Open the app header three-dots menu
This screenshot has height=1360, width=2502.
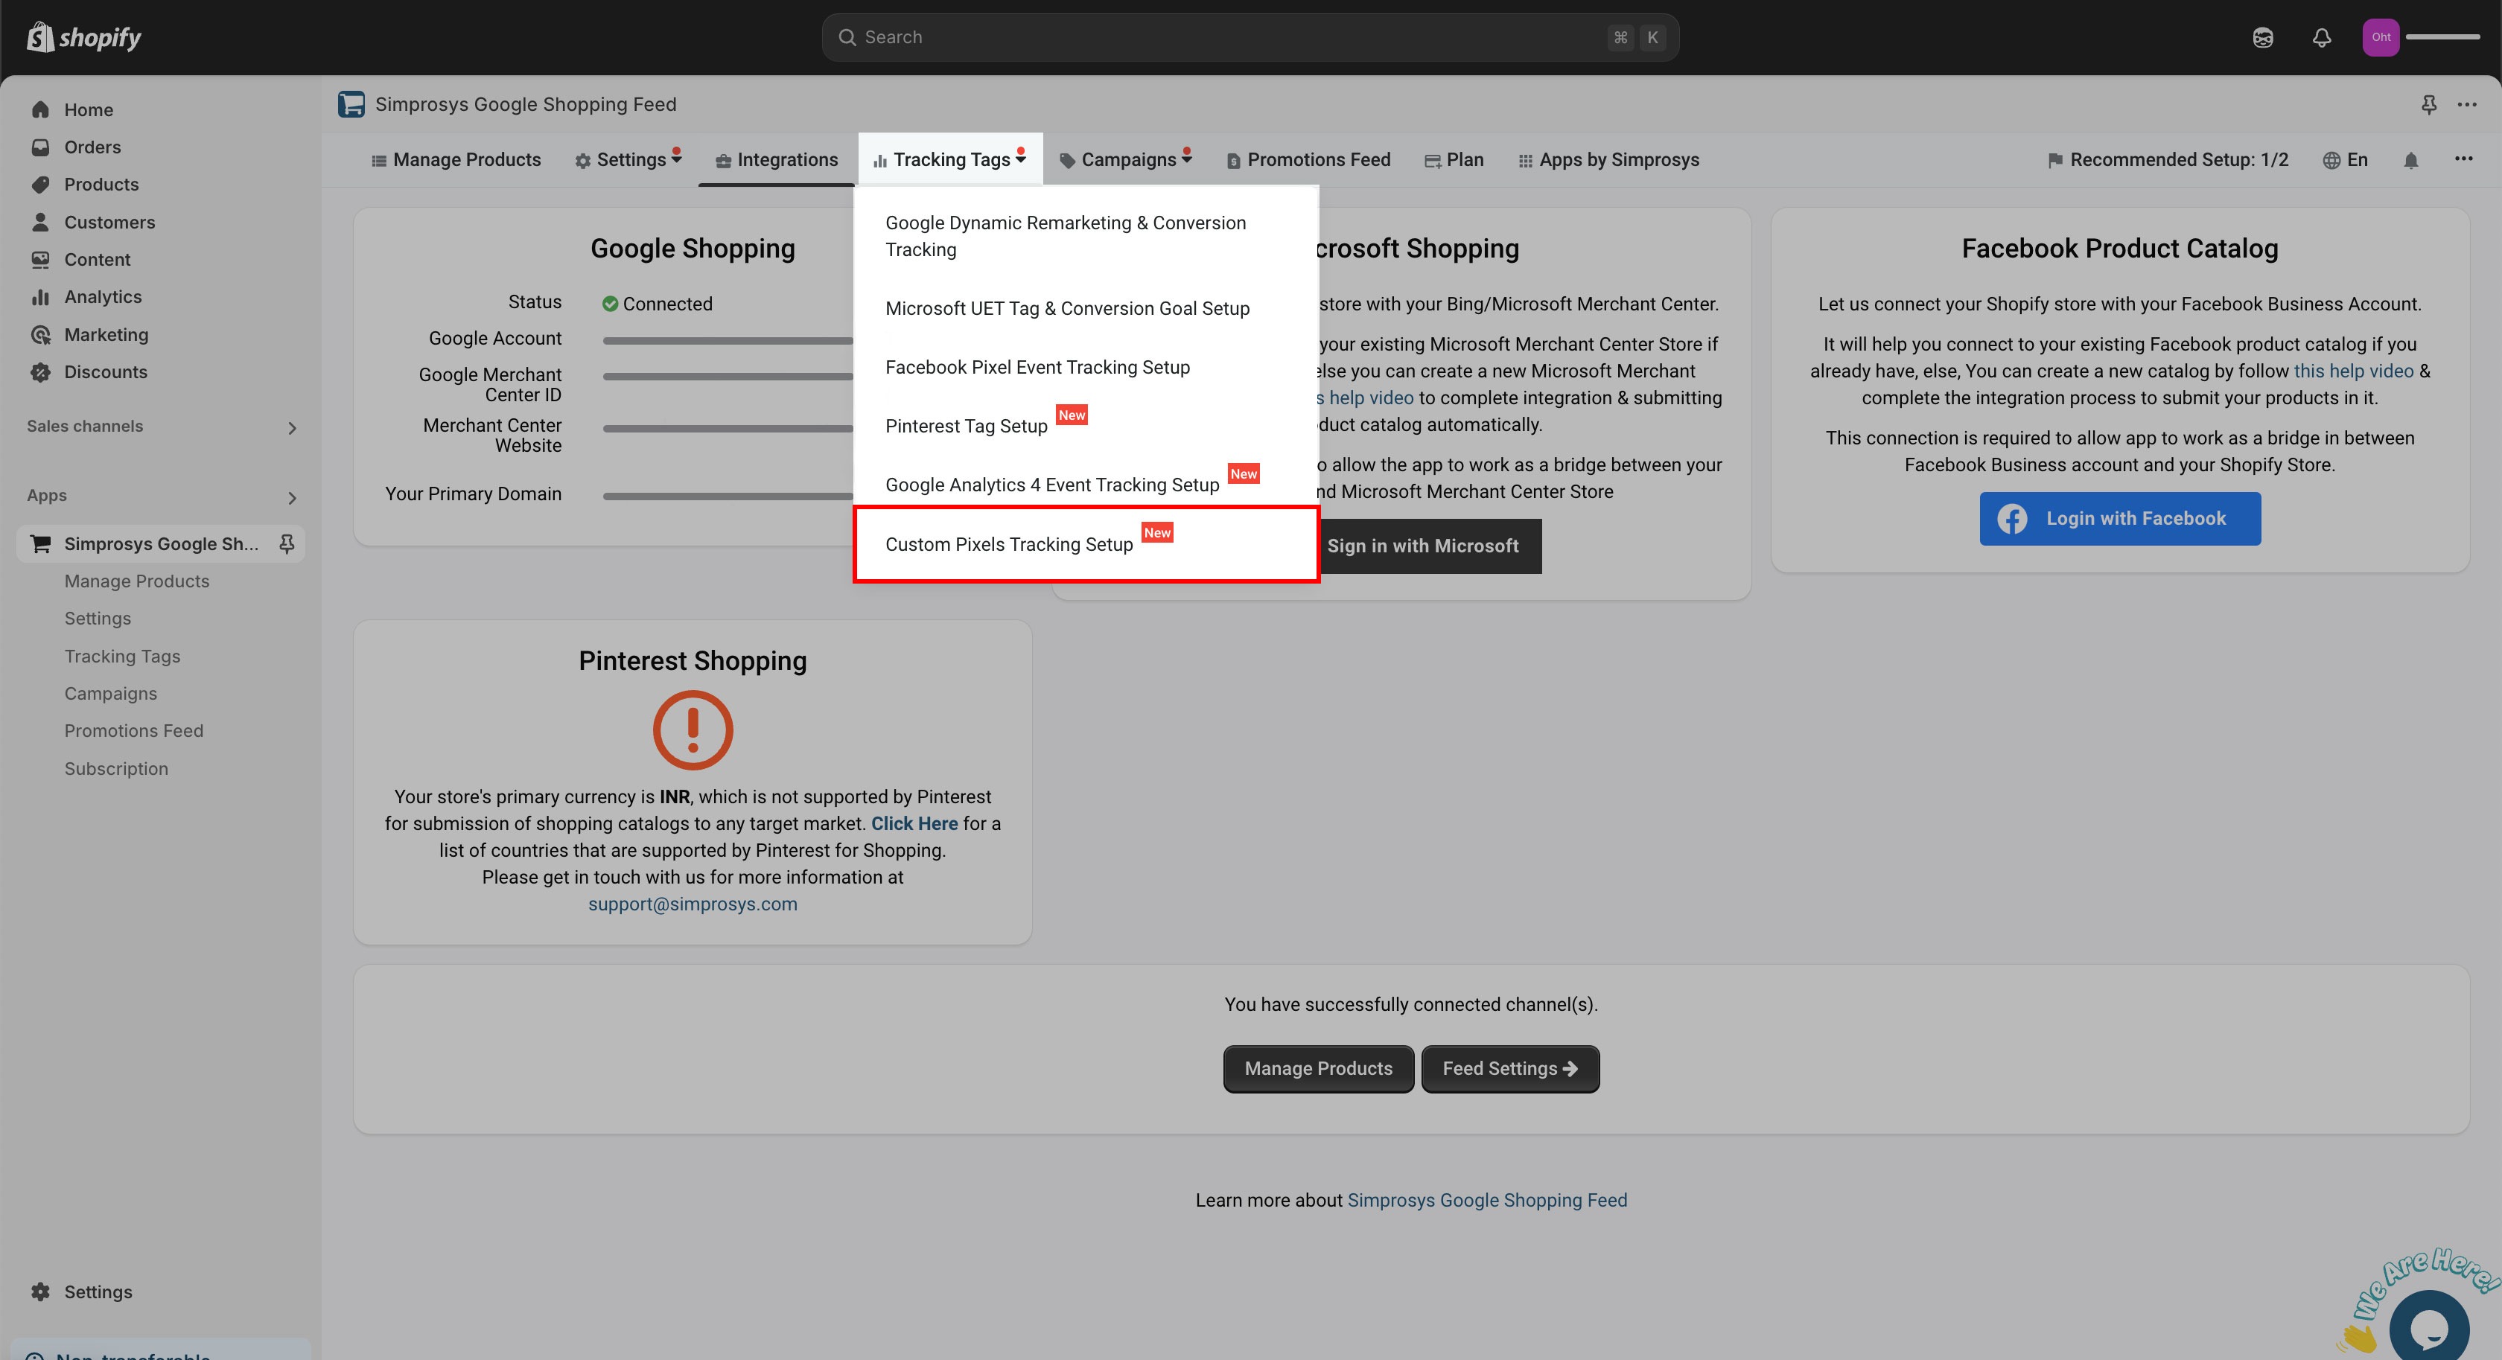pos(2467,104)
